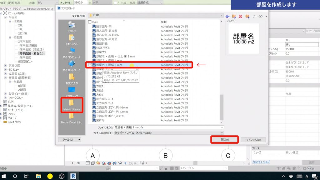Click the blue back arrow icon
Image resolution: width=320 pixels, height=180 pixels.
(227, 16)
